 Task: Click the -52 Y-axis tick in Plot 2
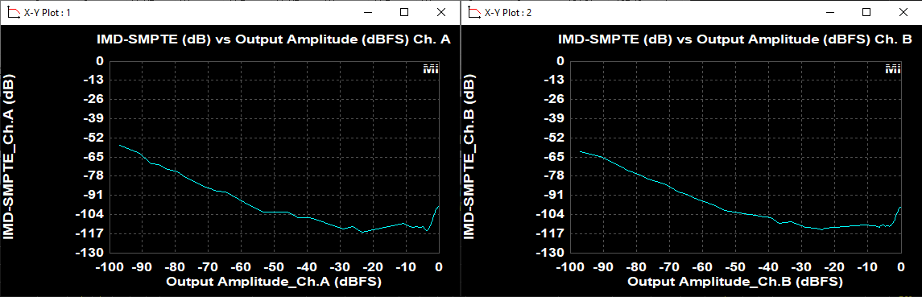(553, 138)
